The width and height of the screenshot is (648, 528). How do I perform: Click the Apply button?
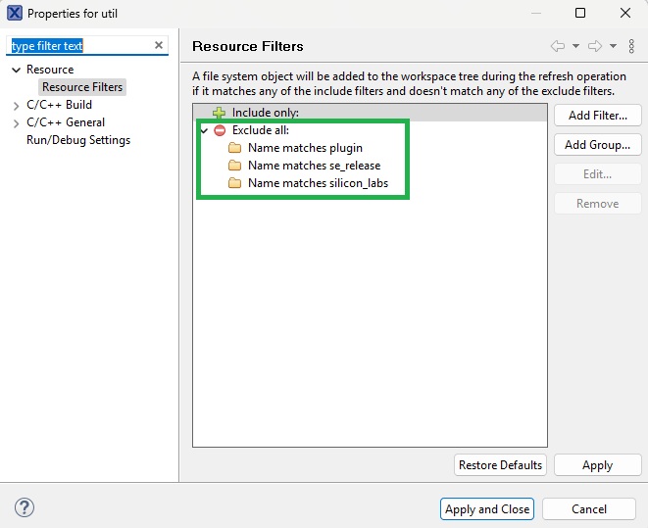pyautogui.click(x=598, y=465)
